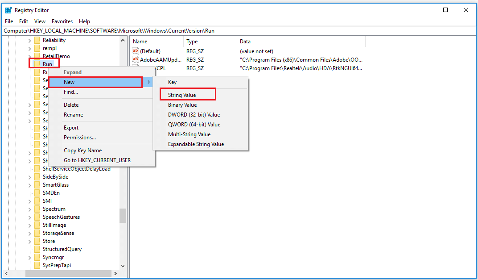Click the Syncmgr folder icon
The width and height of the screenshot is (478, 280).
pyautogui.click(x=37, y=257)
